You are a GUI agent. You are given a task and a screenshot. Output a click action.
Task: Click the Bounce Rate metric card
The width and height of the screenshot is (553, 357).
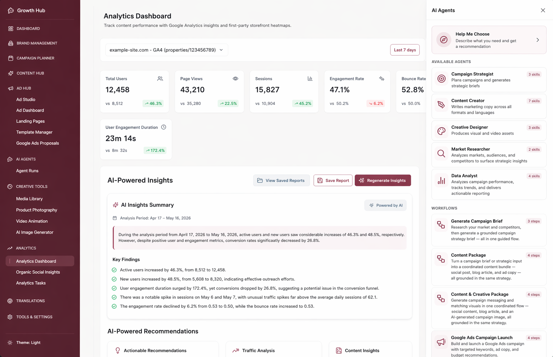tap(411, 91)
